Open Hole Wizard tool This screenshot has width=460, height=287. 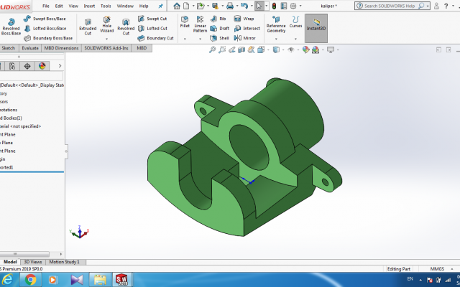(107, 24)
